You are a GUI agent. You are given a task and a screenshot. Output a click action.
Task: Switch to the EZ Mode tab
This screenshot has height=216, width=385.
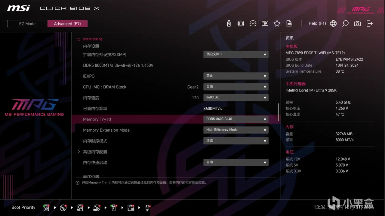(x=27, y=24)
